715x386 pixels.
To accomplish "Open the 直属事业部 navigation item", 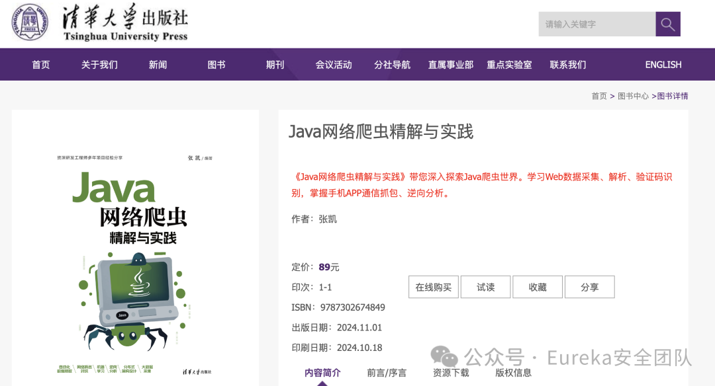I will pyautogui.click(x=451, y=65).
